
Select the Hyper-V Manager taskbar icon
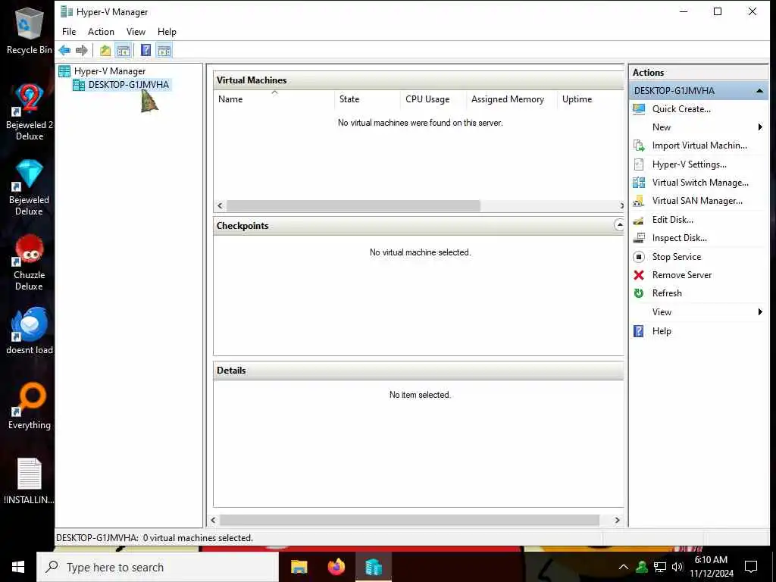click(x=374, y=567)
